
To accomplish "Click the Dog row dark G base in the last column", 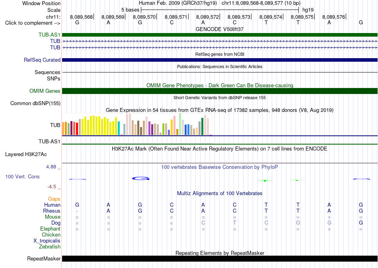I will coord(360,223).
